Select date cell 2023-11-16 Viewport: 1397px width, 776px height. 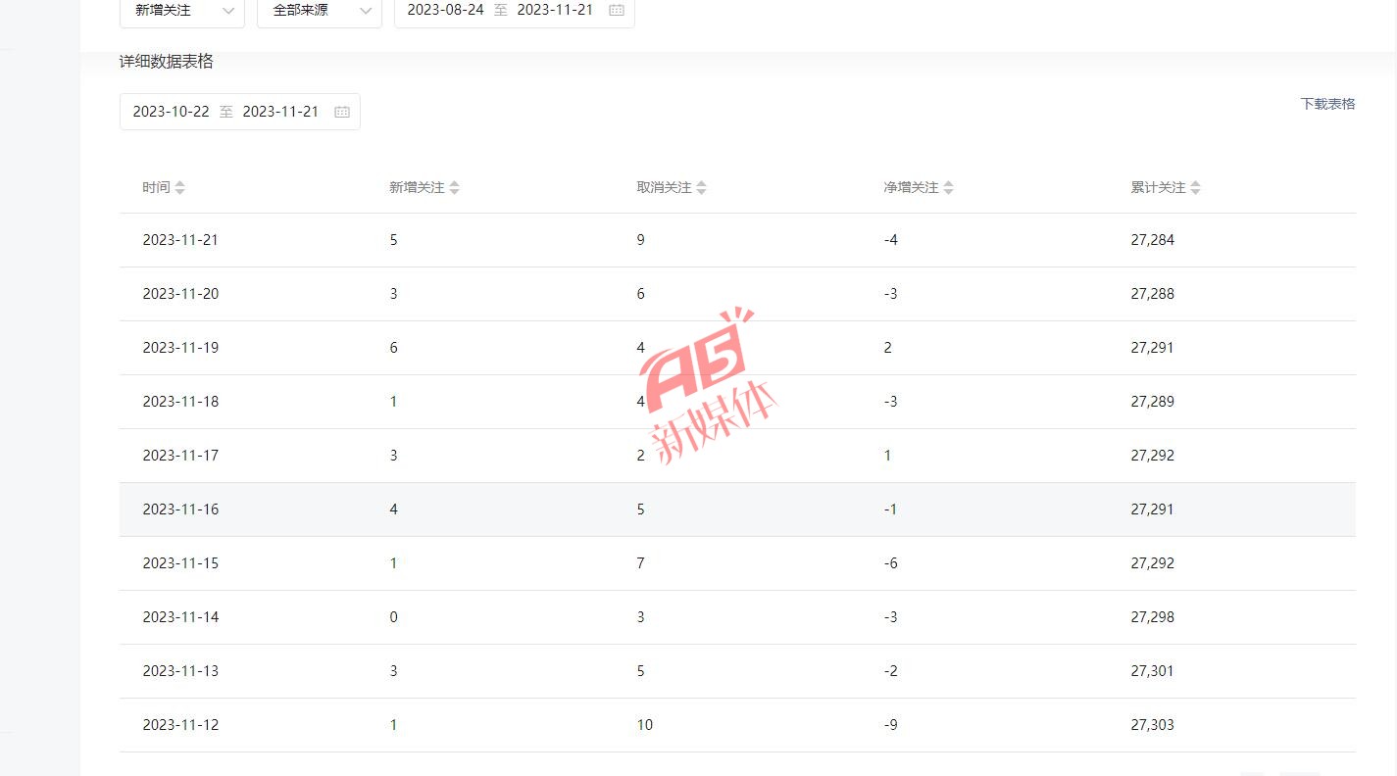coord(180,509)
